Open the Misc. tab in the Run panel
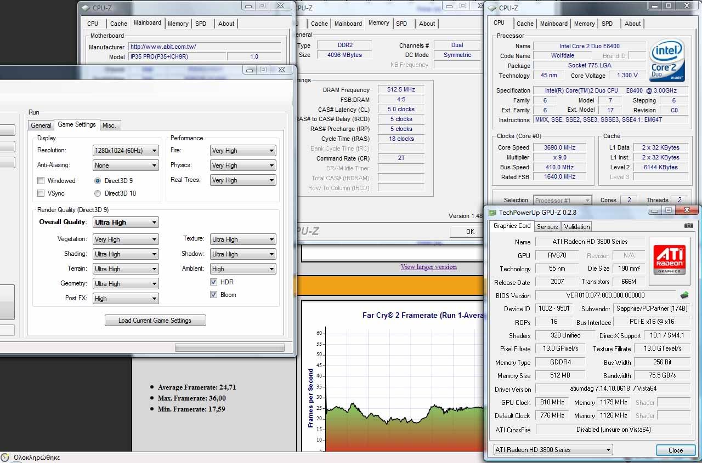Image resolution: width=702 pixels, height=463 pixels. point(110,125)
